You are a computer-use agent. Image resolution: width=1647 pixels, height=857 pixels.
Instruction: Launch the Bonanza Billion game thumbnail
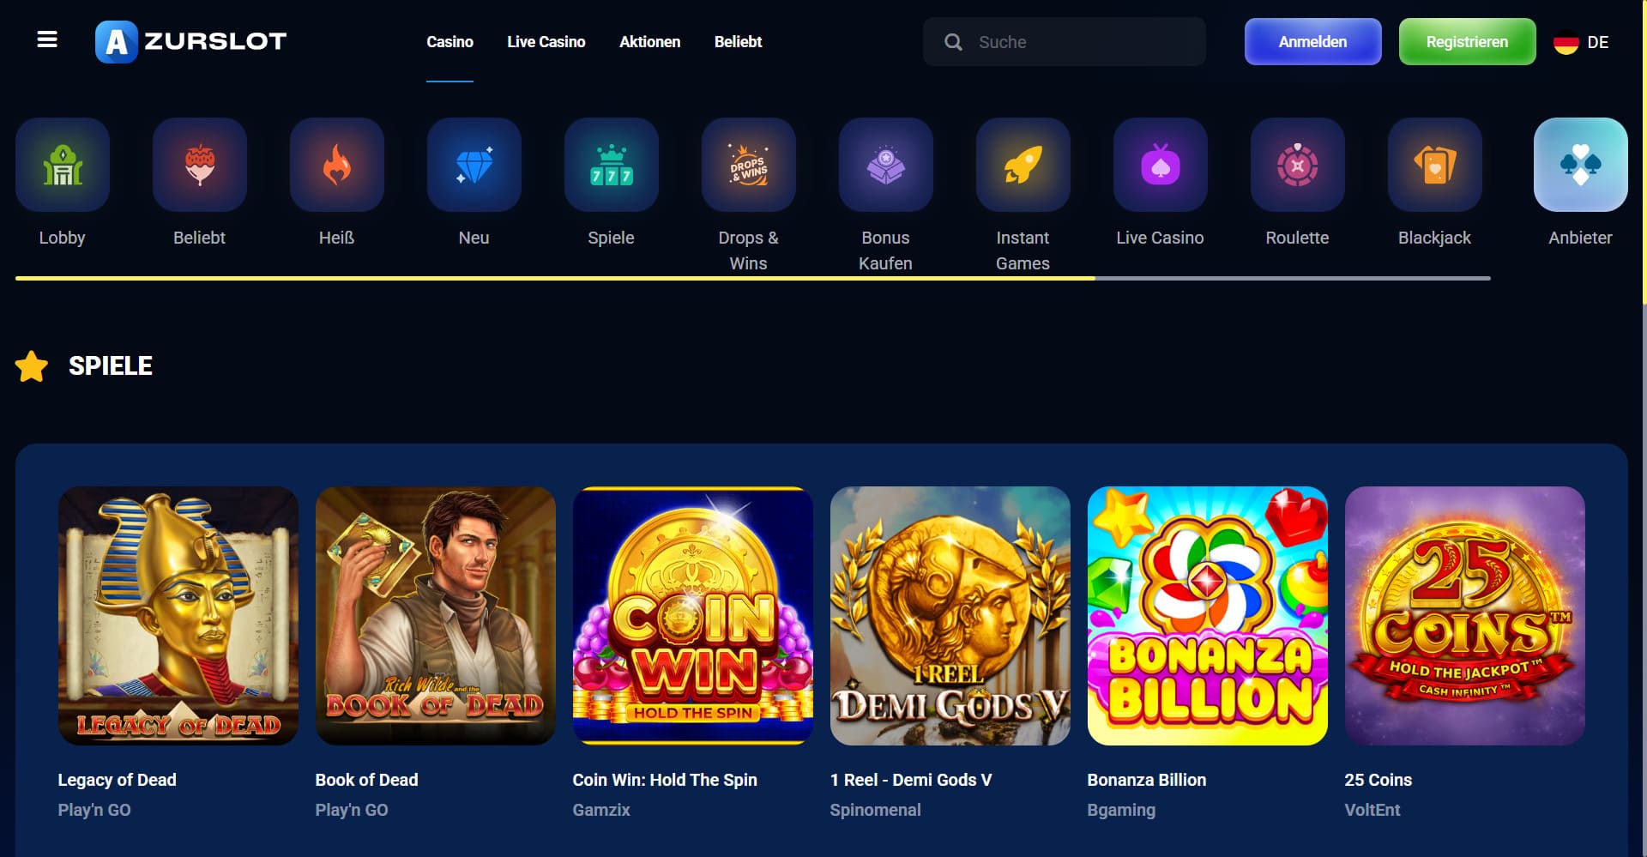point(1208,616)
